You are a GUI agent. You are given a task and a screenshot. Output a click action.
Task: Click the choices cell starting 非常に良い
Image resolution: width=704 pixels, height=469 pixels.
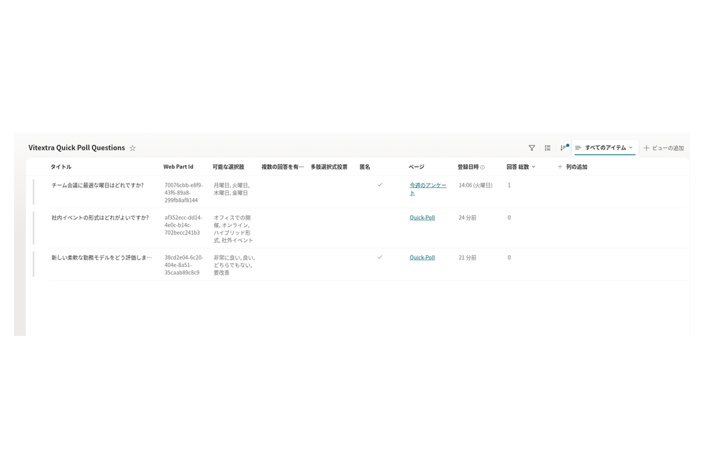234,265
